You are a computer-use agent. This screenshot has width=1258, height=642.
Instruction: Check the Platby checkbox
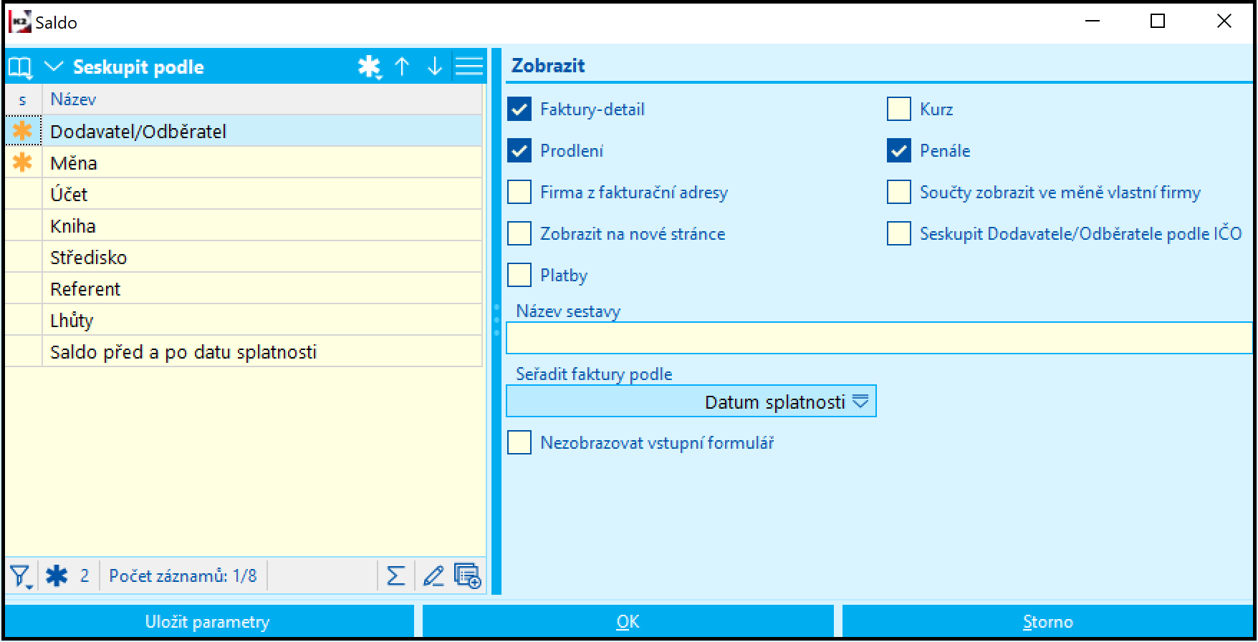pos(519,276)
